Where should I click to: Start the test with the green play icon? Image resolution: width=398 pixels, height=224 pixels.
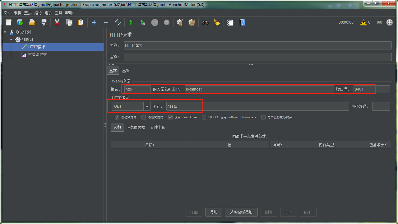(x=131, y=22)
